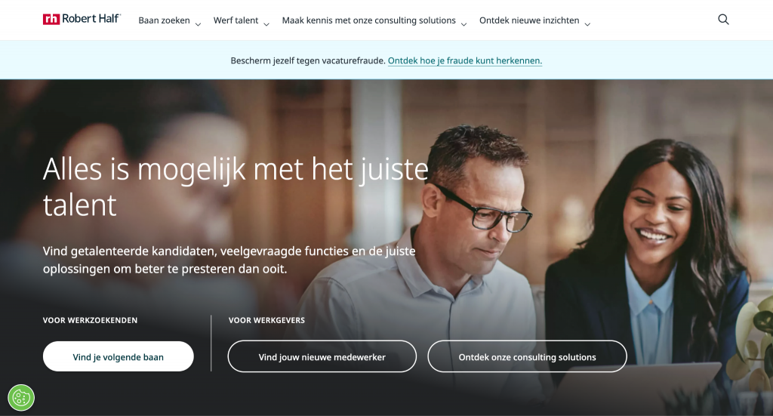Expand Ontdek nieuwe inzichten chevron

(587, 23)
